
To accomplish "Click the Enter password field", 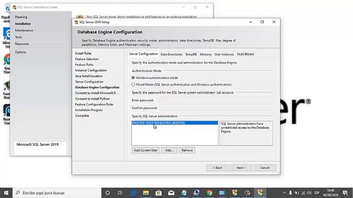I will coord(216,100).
